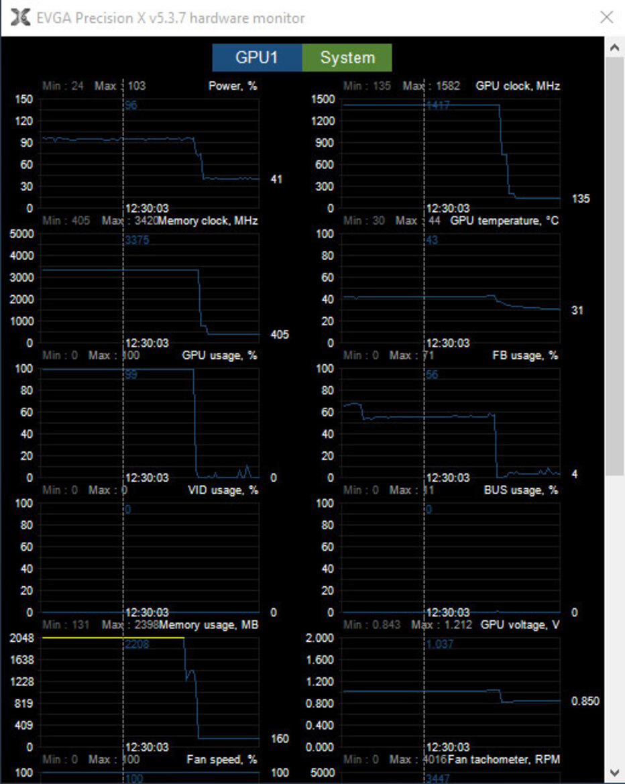Click the 'BUS usage, %' label

pyautogui.click(x=521, y=490)
